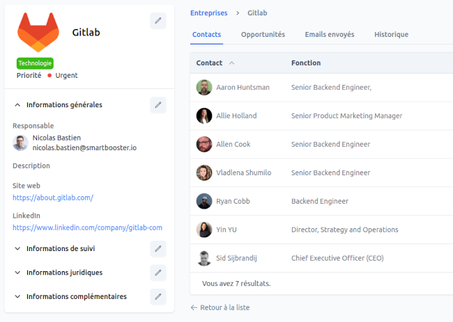This screenshot has width=453, height=322.
Task: Click Aaron Huntsman's avatar photo
Action: [204, 88]
